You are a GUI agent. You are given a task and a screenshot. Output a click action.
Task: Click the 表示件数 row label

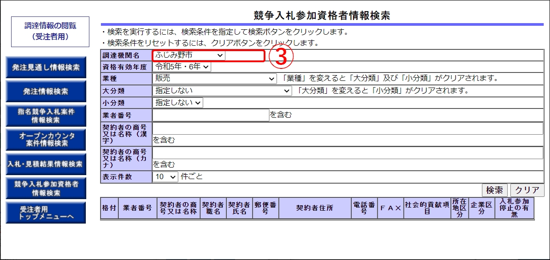point(126,177)
